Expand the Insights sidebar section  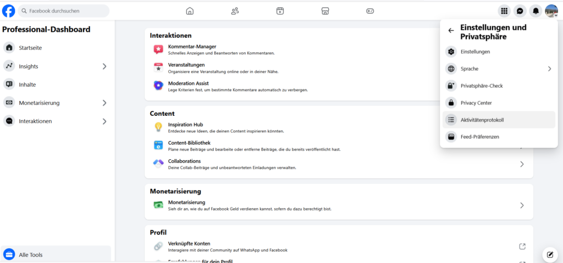tap(104, 66)
